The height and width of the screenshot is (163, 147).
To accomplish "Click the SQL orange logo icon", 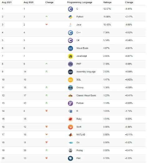I will 70,80.
